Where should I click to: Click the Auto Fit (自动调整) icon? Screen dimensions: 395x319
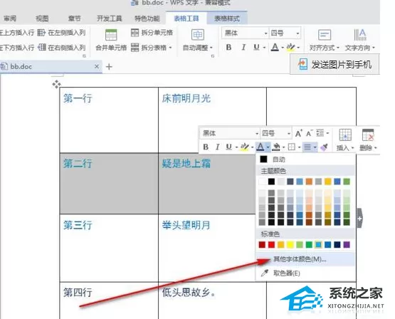pos(198,35)
